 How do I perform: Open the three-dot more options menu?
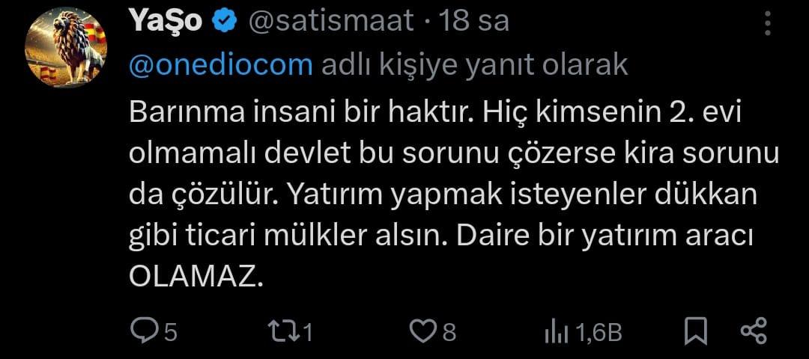tap(768, 23)
